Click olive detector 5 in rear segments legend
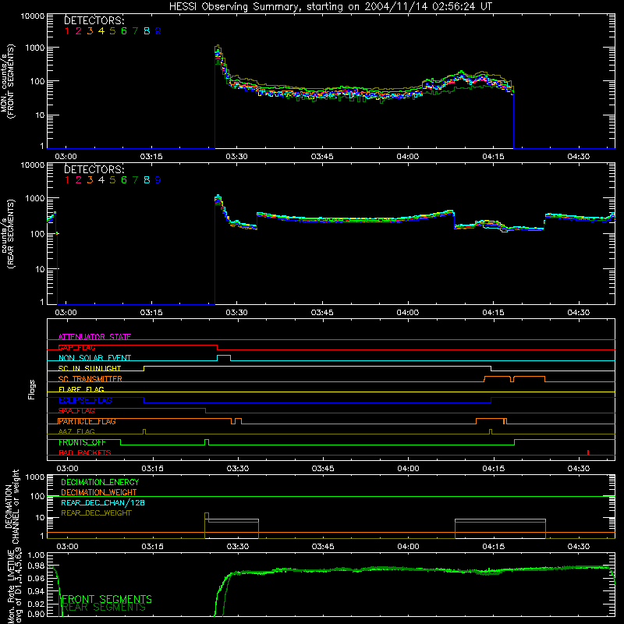This screenshot has width=624, height=624. coord(112,180)
